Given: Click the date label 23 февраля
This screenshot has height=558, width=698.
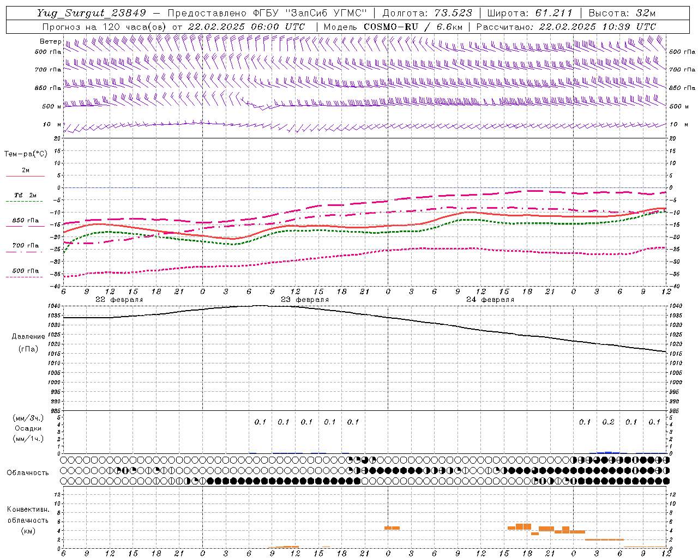Looking at the screenshot, I should pos(305,300).
